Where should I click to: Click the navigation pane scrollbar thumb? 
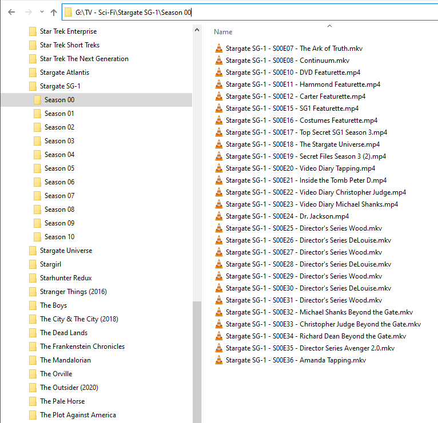(197, 362)
